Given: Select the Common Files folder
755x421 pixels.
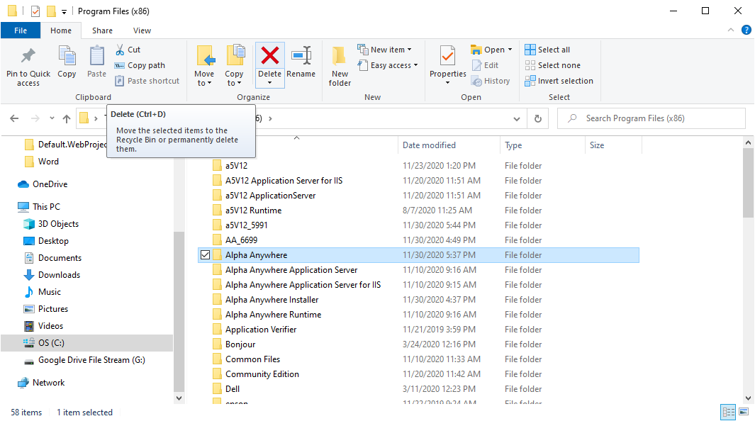Looking at the screenshot, I should [252, 359].
